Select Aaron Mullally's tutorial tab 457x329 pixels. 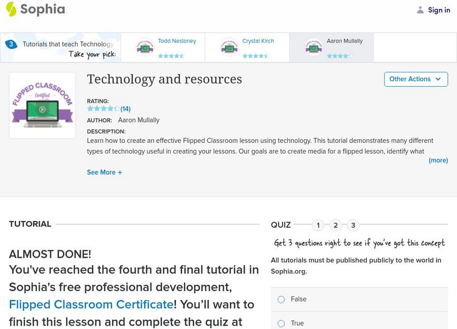coord(331,47)
